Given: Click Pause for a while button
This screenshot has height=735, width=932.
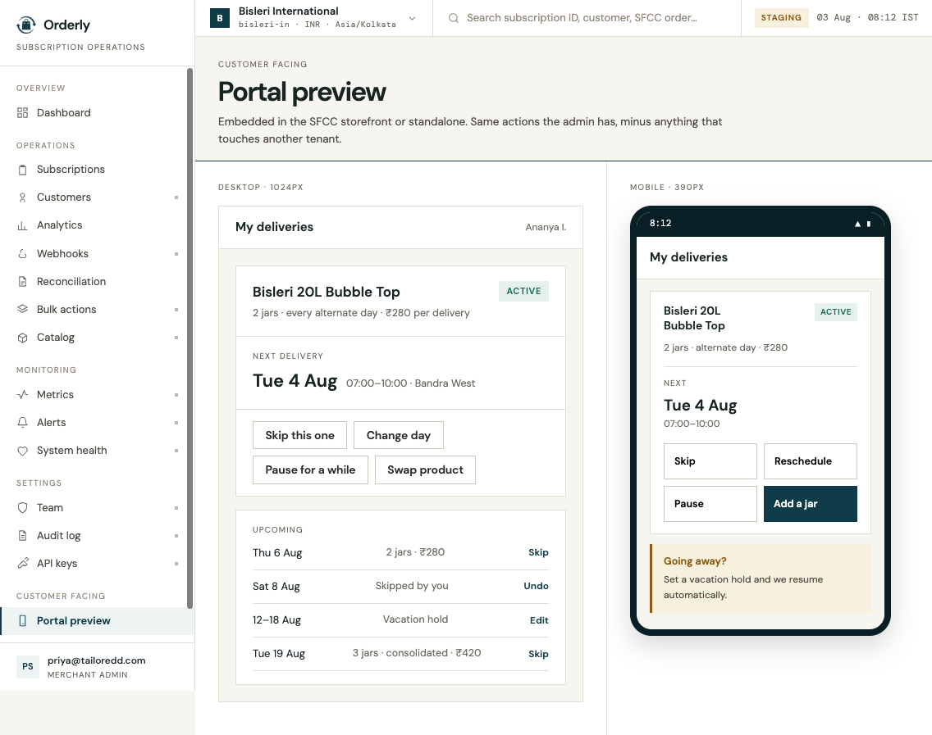Looking at the screenshot, I should pos(310,470).
